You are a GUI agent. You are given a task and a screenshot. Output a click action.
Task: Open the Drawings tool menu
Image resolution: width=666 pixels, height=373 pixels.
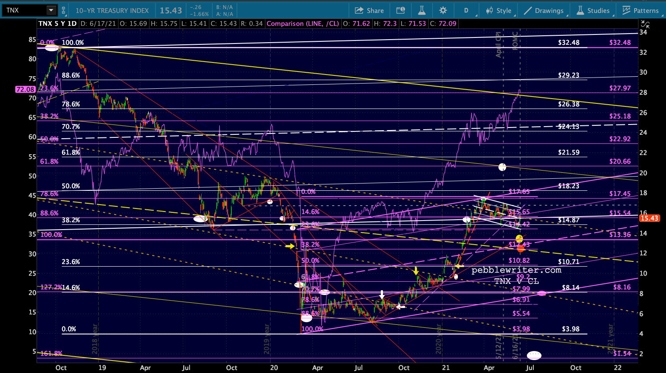point(544,10)
